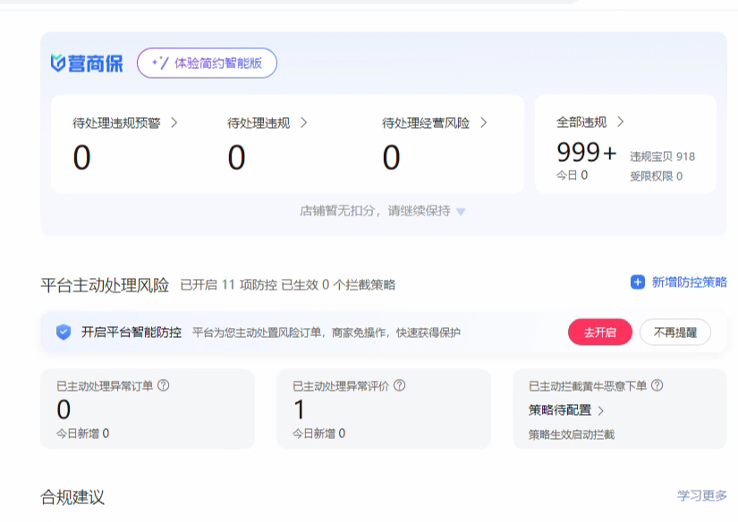Open the 学习更多 link

pos(702,495)
